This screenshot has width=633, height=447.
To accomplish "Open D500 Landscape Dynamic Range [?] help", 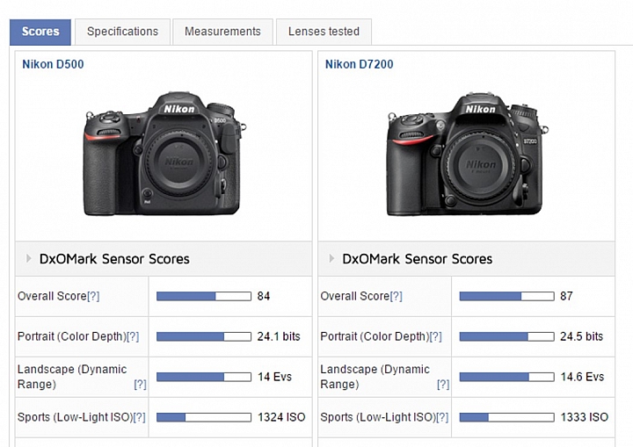I will tap(140, 385).
